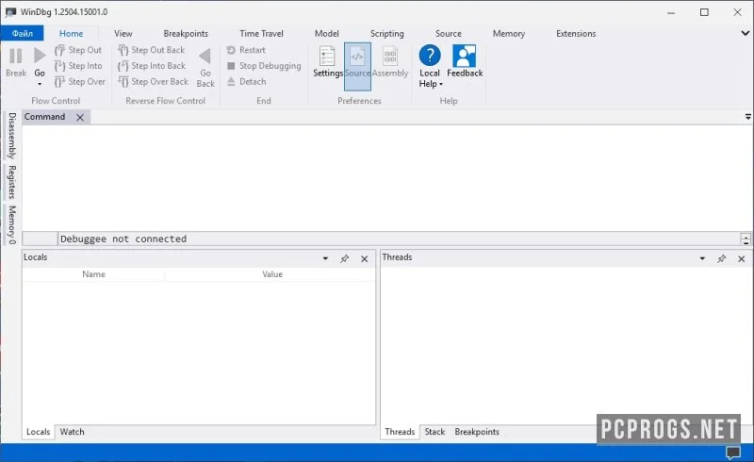Screen dimensions: 754x462
Task: Open the Time Travel ribbon tab
Action: pos(261,34)
